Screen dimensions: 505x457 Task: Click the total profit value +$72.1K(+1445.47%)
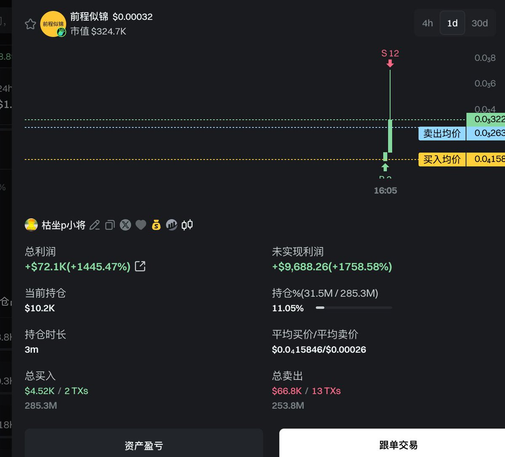[x=77, y=266]
